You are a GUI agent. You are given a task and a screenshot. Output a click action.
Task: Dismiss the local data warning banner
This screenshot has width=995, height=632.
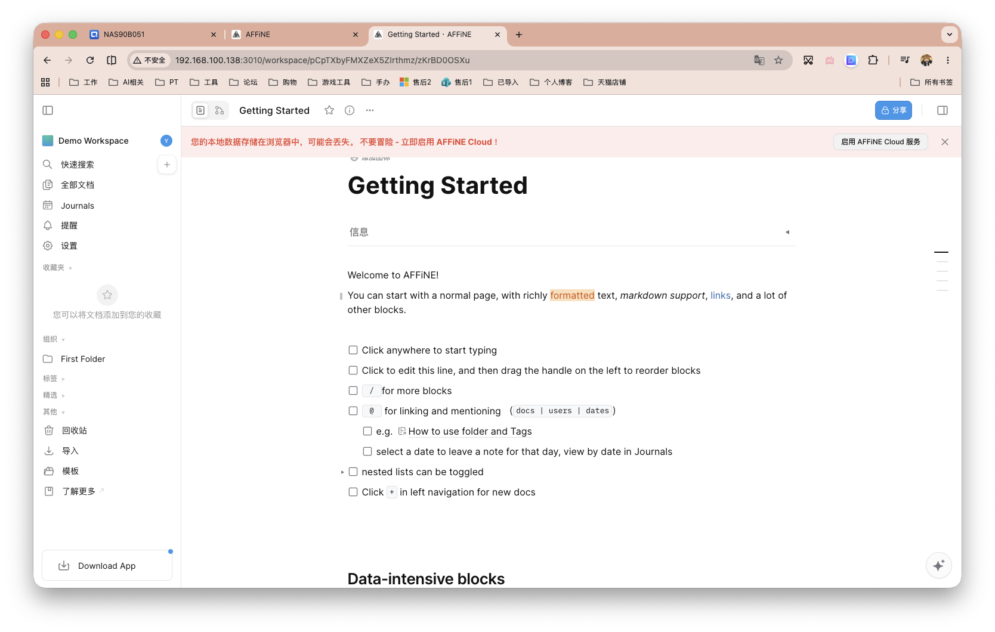point(945,142)
